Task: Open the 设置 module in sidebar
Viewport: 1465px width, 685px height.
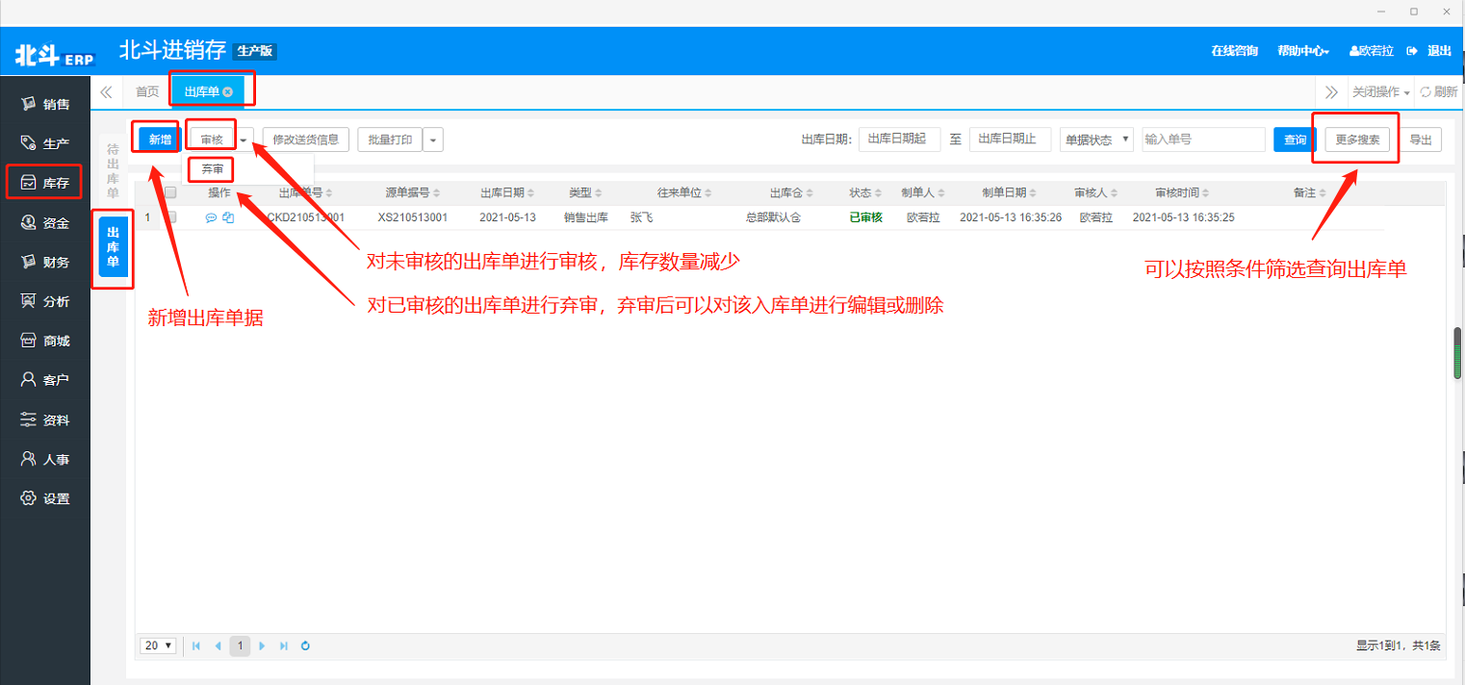Action: [45, 498]
